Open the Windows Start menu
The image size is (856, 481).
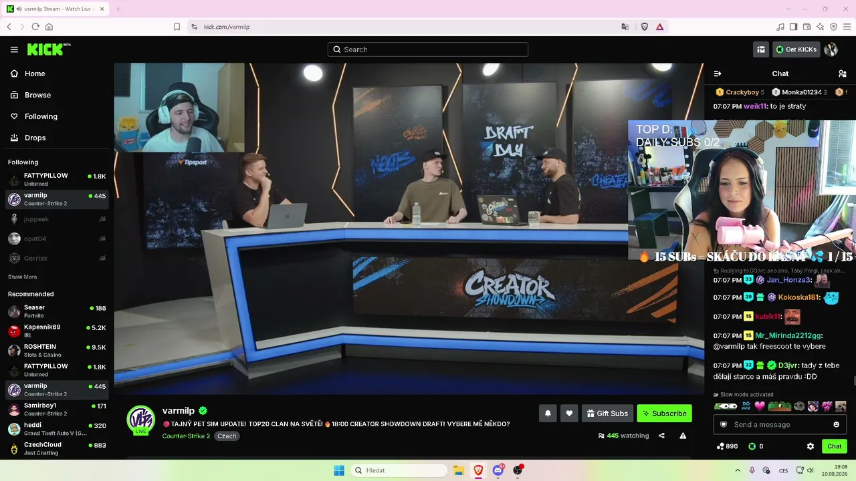coord(339,470)
